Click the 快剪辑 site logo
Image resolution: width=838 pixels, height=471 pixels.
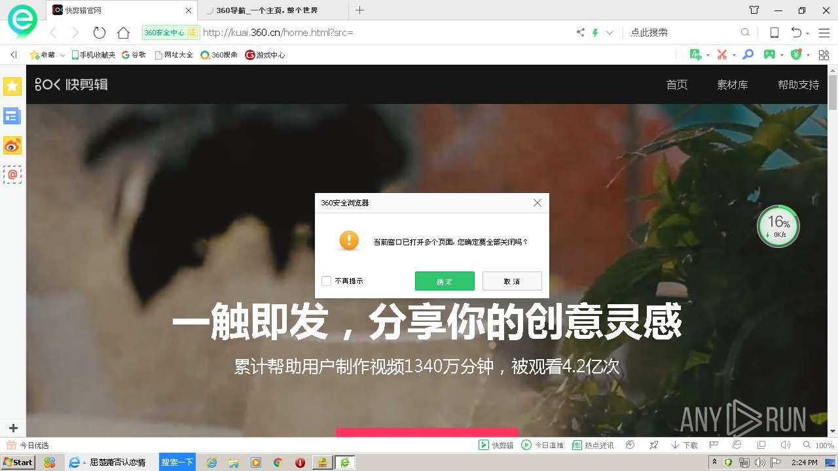coord(71,84)
